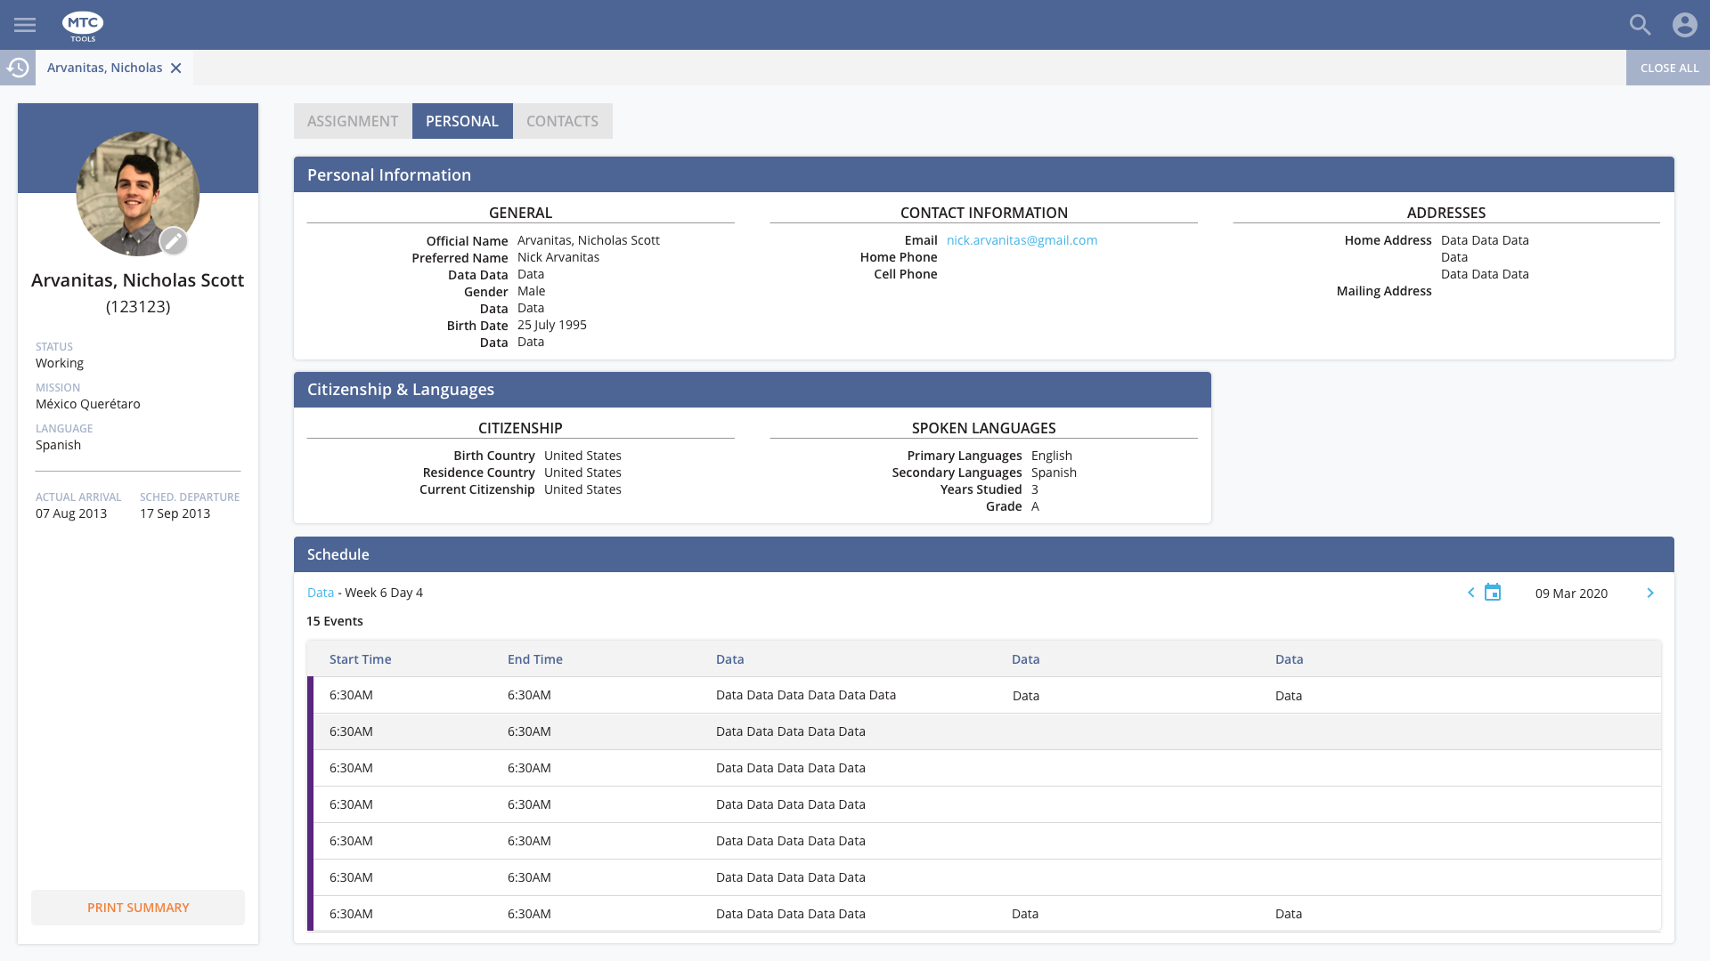Click the status value 'Working'

60,363
